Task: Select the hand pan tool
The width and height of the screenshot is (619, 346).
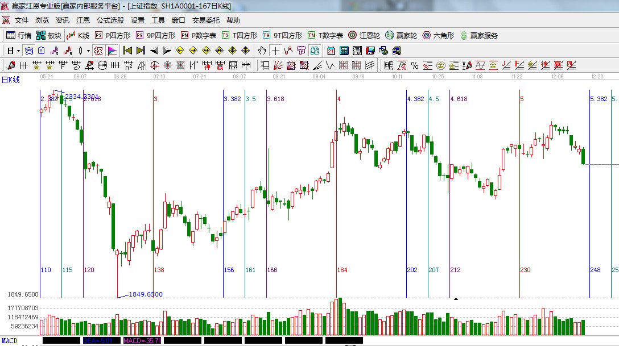Action: [262, 51]
